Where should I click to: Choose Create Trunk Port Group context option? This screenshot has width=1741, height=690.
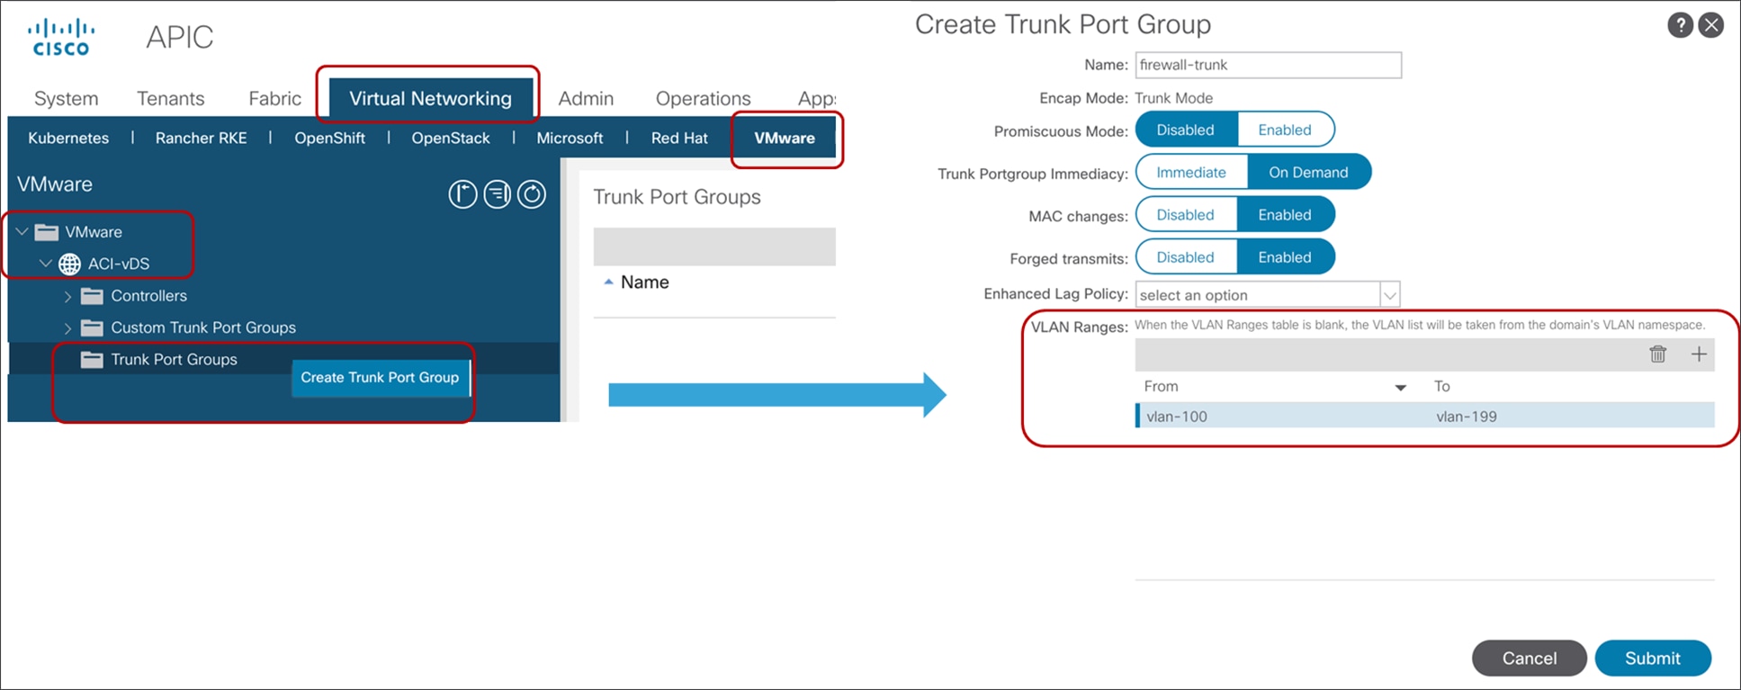click(x=380, y=377)
